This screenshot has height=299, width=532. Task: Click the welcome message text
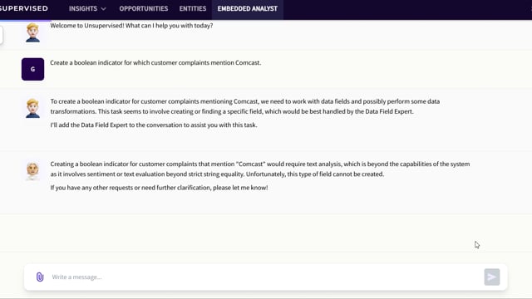[131, 26]
